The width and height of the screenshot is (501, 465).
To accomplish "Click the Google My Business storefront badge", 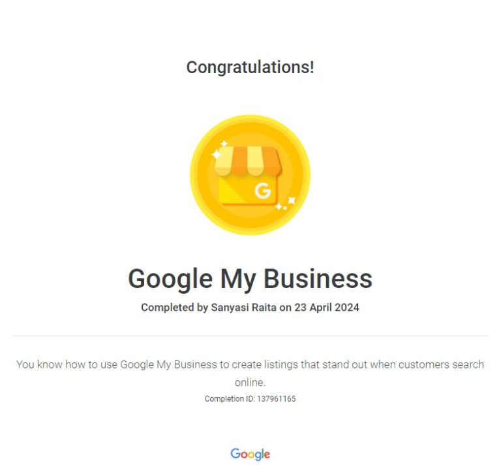I will 250,175.
